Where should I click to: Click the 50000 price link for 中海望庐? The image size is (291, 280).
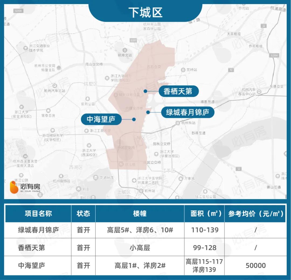[x=256, y=266]
